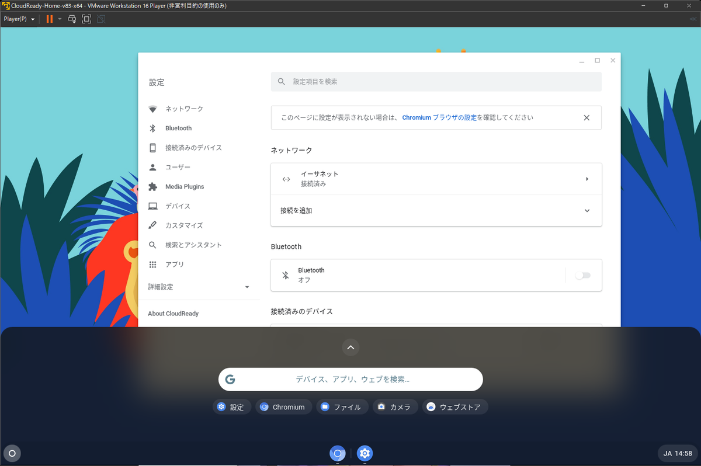Select 接続済みのデバイス in the sidebar
This screenshot has height=466, width=701.
[x=193, y=148]
